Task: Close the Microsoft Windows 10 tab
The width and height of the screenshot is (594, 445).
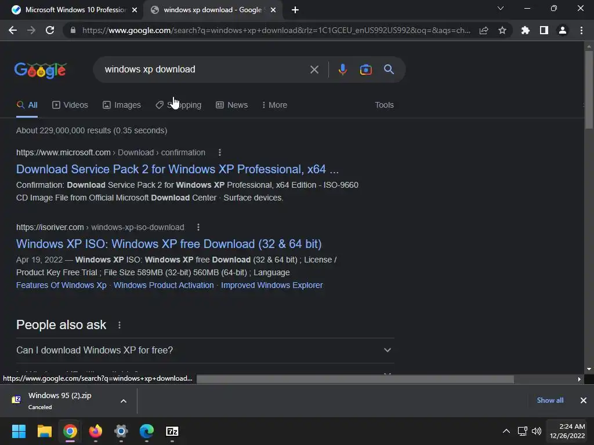Action: 135,10
